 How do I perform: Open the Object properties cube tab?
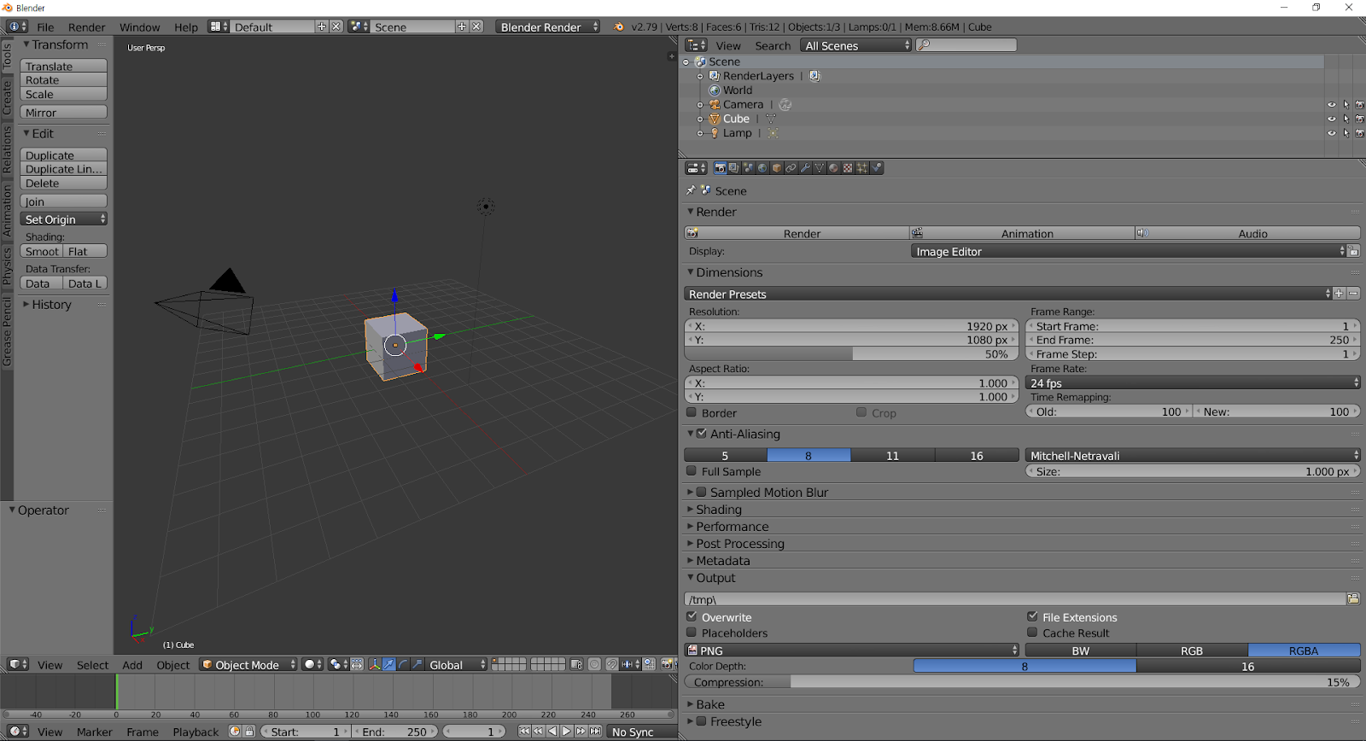tap(777, 168)
